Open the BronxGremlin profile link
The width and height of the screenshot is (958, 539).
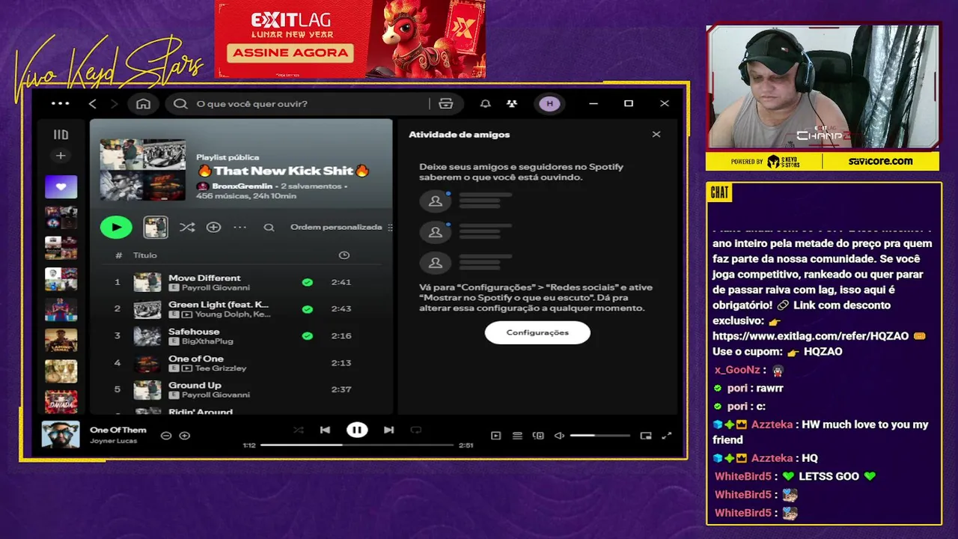coord(243,186)
